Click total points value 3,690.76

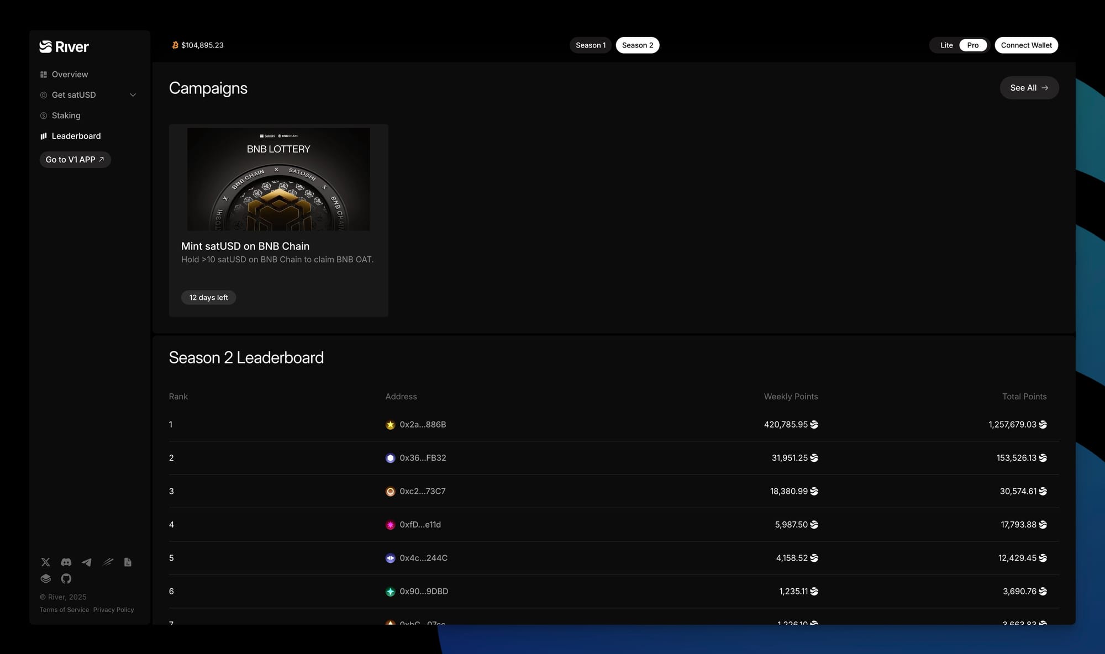point(1020,592)
